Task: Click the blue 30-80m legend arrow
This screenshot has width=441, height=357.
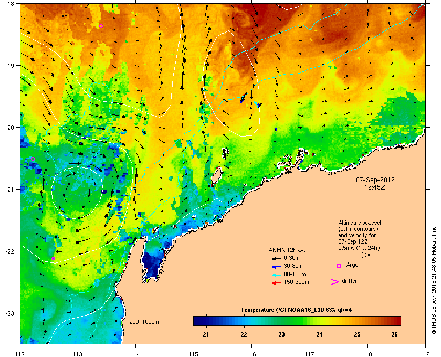Action: click(x=276, y=266)
